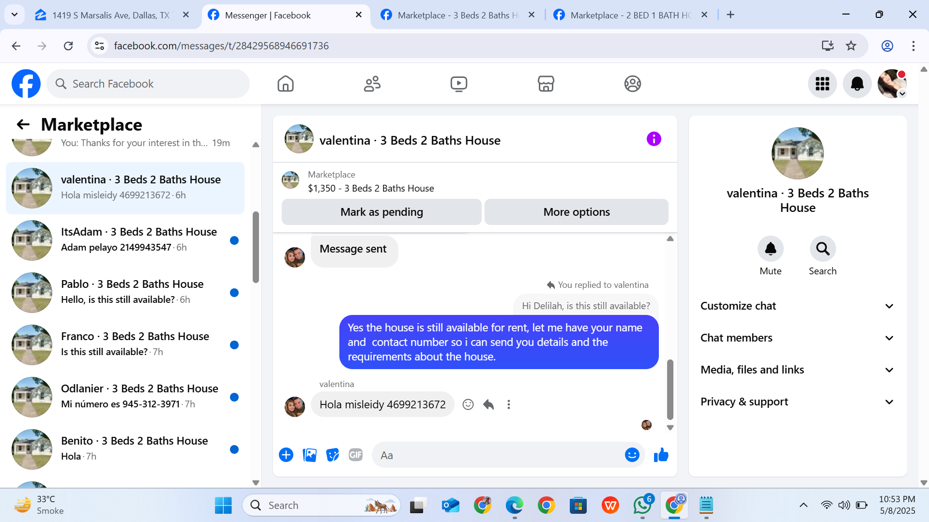Open ItsAdam conversation in chat list
This screenshot has width=929, height=522.
pos(125,240)
